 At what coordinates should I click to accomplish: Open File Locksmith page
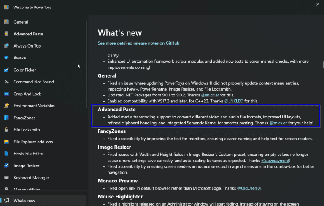tap(43, 130)
